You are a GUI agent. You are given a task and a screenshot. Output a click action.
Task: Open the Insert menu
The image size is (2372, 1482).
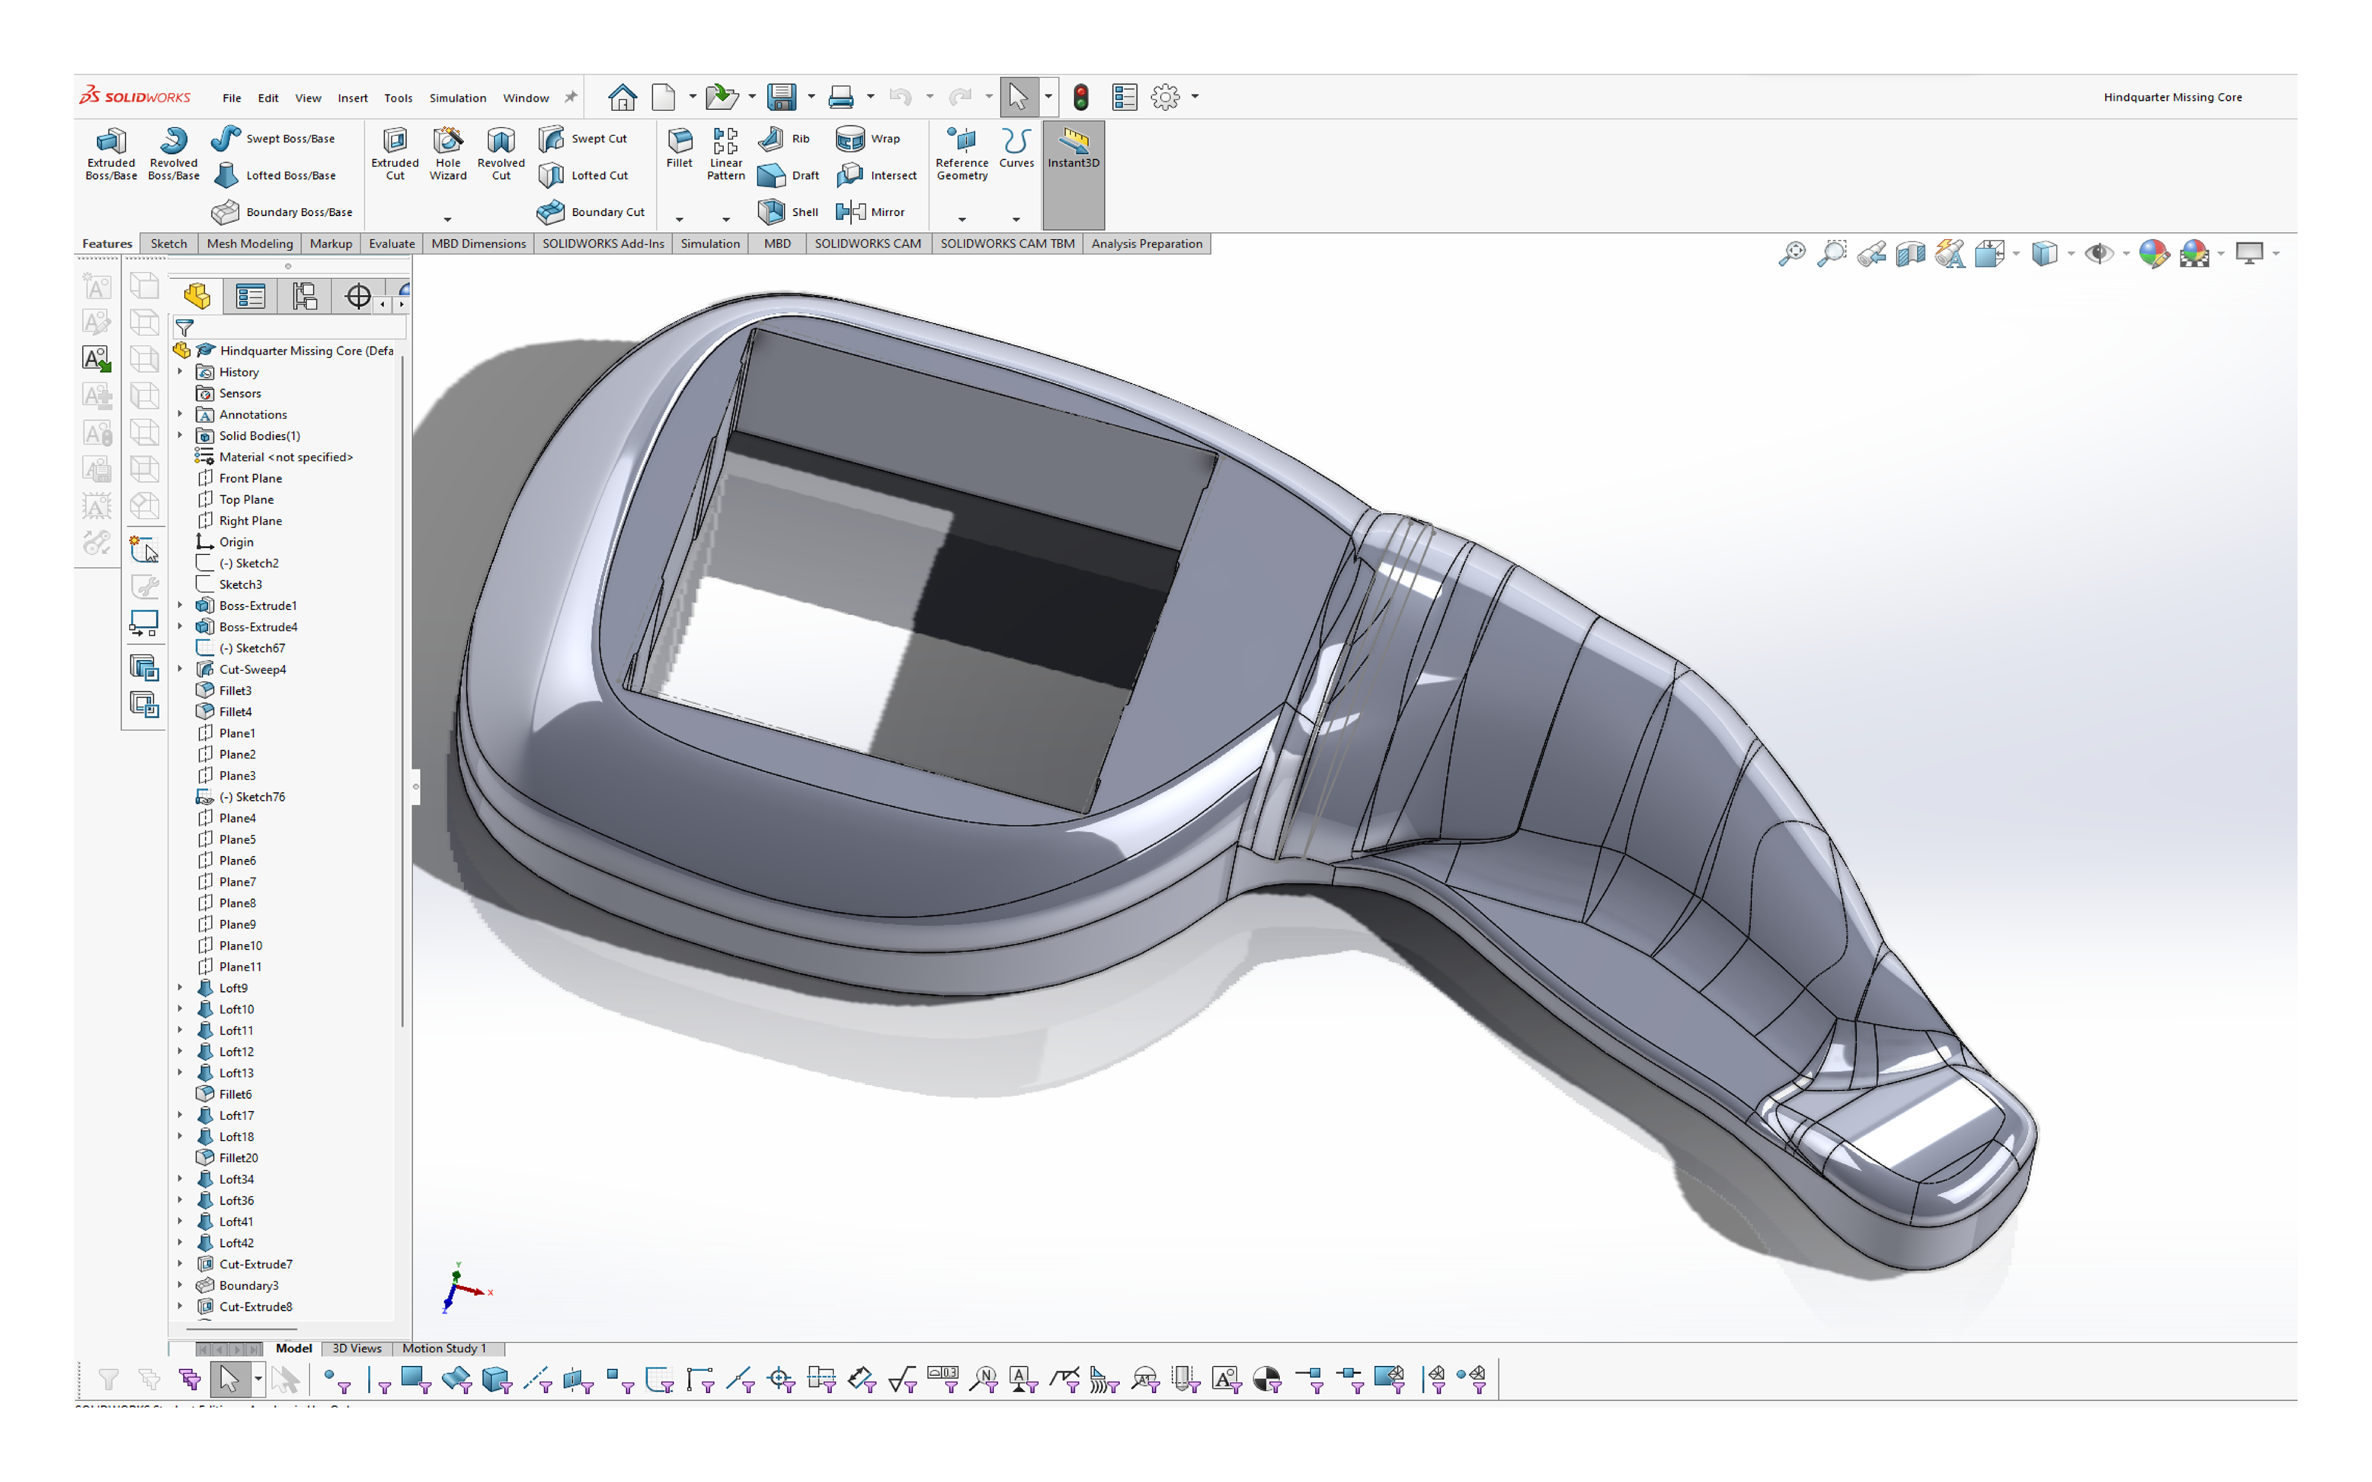[353, 98]
